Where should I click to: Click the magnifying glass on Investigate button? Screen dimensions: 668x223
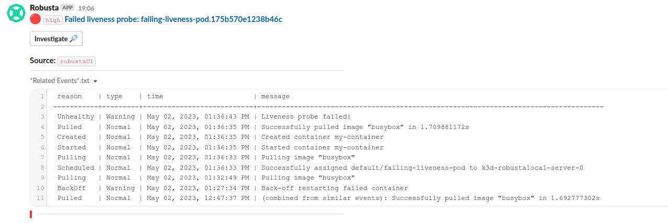(73, 39)
